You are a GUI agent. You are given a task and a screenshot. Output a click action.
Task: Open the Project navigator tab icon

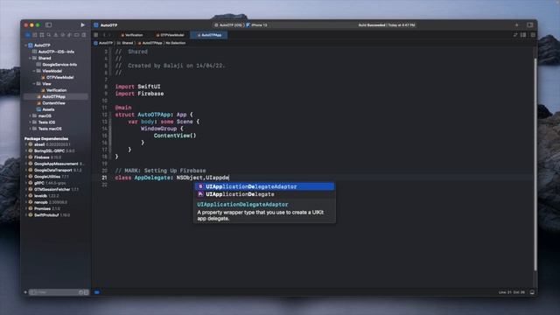tap(28, 35)
